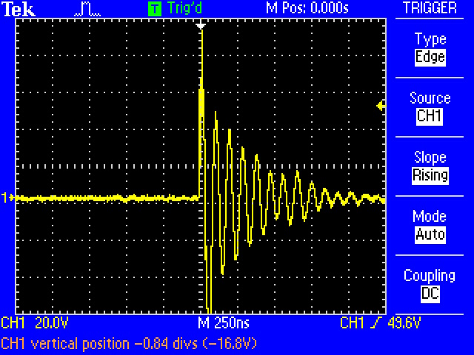
Task: Click the rising edge slope icon
Action: [x=378, y=323]
